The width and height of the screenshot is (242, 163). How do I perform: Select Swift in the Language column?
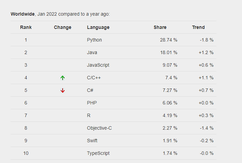click(x=93, y=141)
